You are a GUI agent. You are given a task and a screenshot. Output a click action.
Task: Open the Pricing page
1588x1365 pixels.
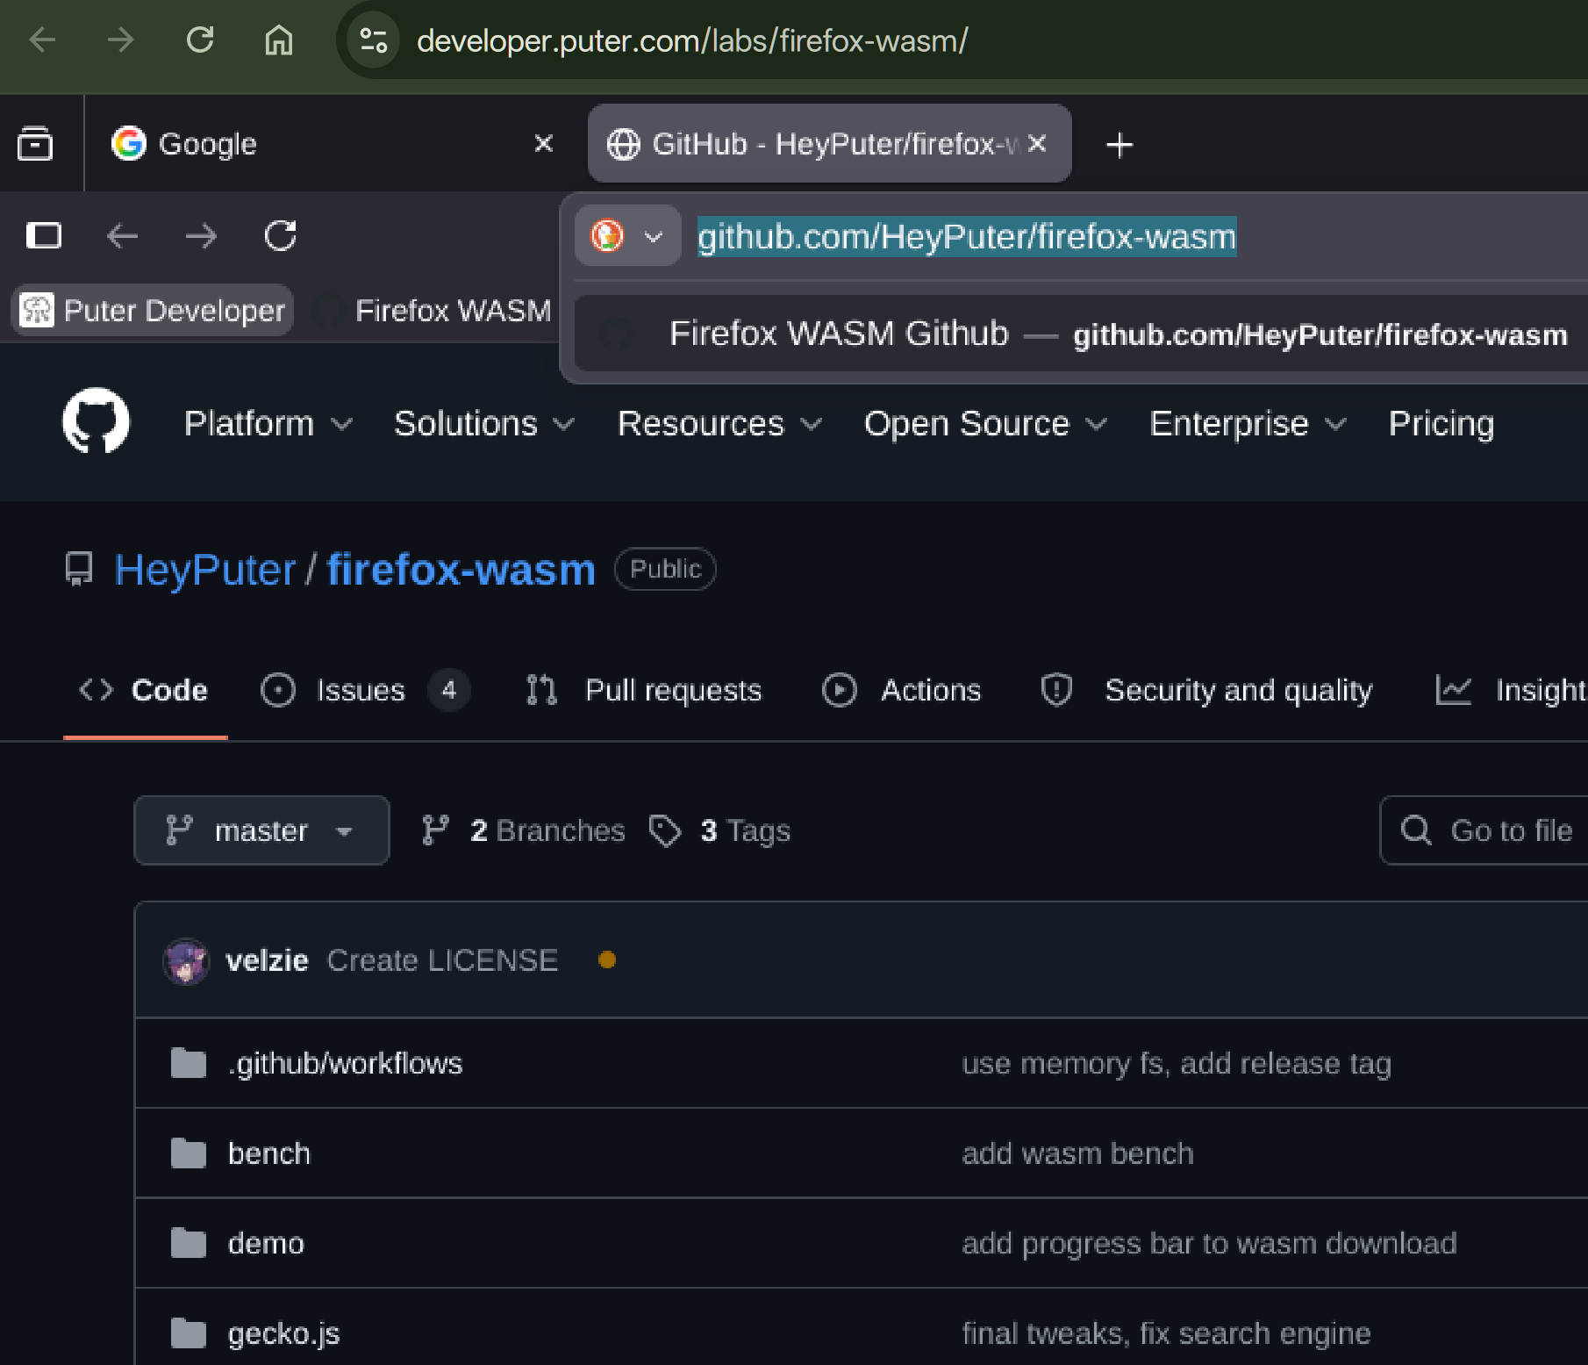(1441, 424)
